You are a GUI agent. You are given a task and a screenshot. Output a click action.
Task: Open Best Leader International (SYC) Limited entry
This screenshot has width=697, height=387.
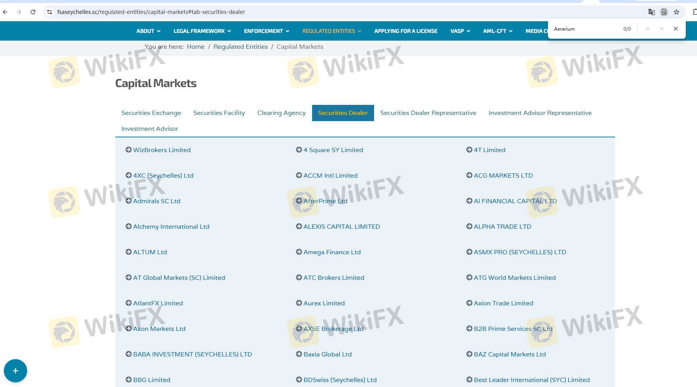(532, 380)
